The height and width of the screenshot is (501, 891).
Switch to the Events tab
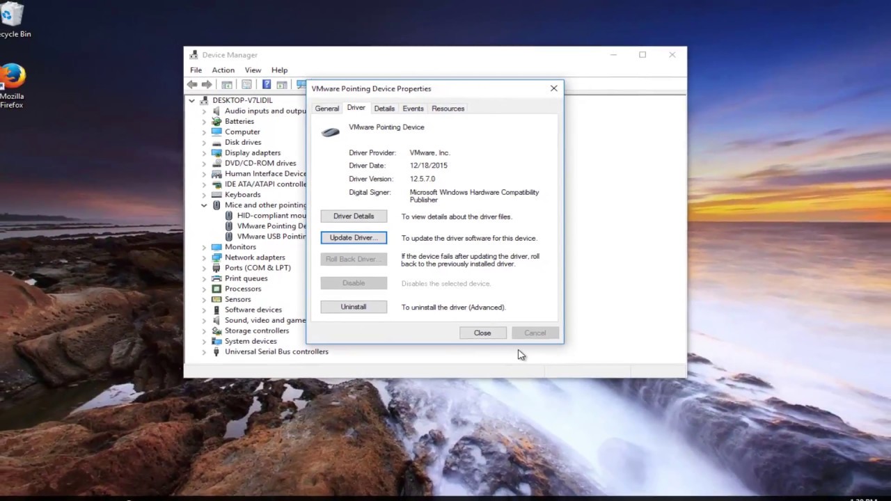click(x=413, y=109)
